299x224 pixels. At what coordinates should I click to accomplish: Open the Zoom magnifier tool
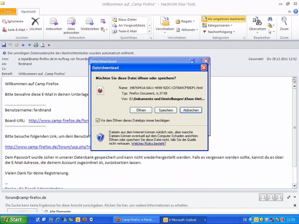pos(284,24)
